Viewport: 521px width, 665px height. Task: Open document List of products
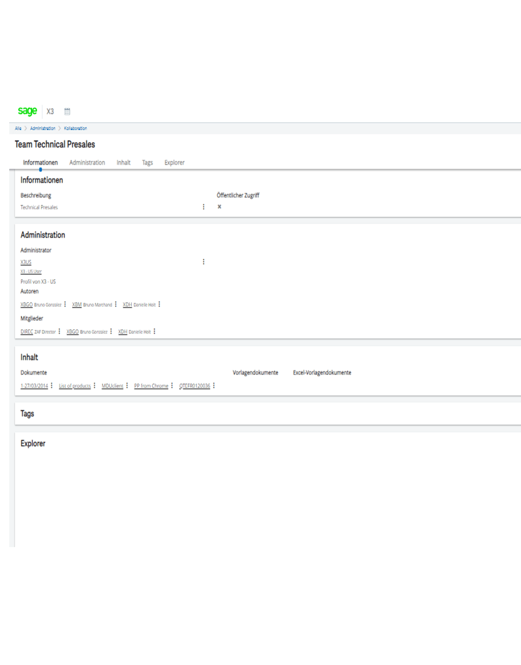(75, 386)
